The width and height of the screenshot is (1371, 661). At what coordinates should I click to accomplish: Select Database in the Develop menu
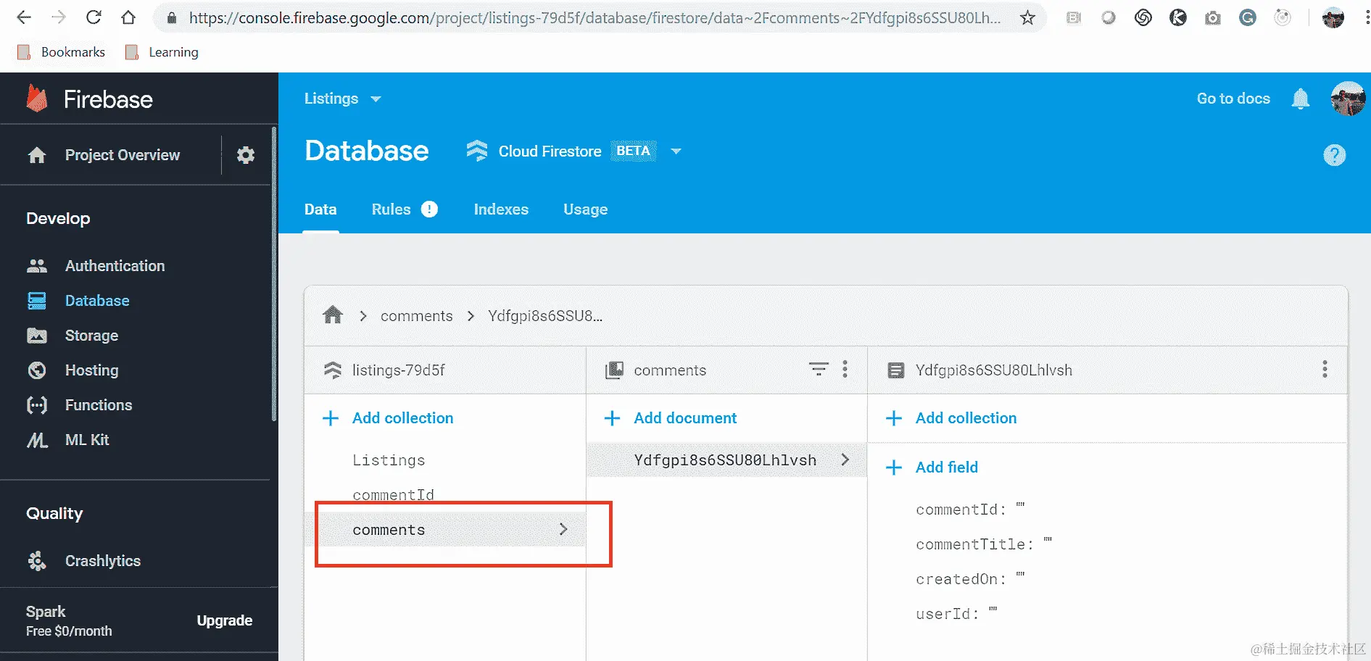97,301
